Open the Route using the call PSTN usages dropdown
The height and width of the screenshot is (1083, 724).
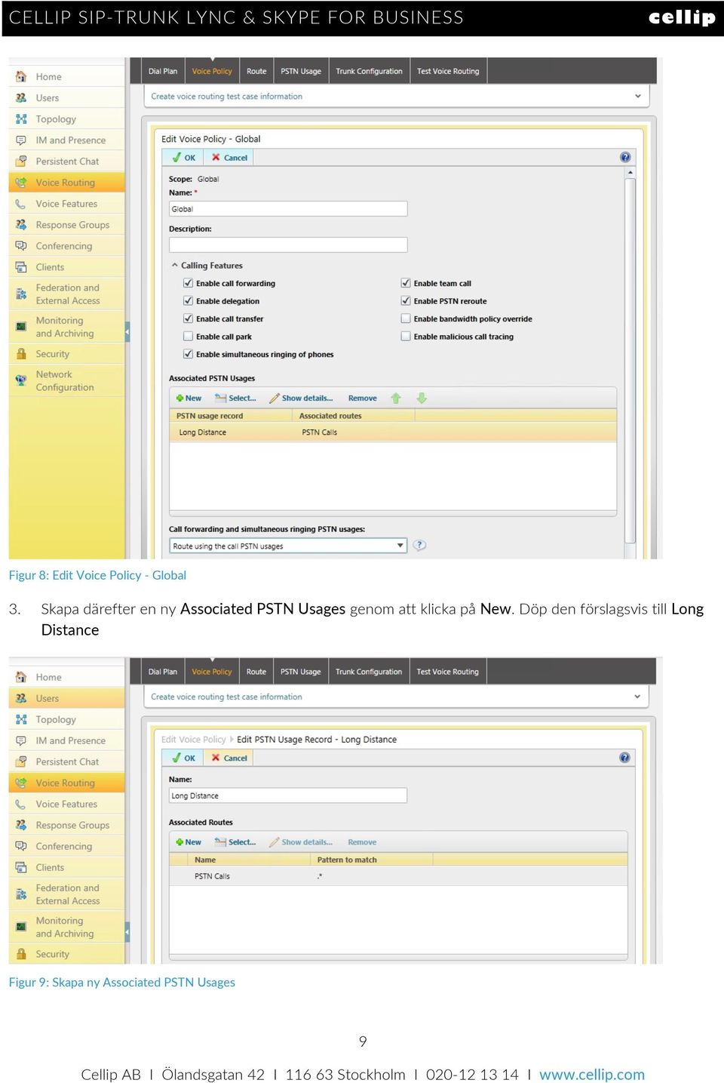pyautogui.click(x=288, y=546)
